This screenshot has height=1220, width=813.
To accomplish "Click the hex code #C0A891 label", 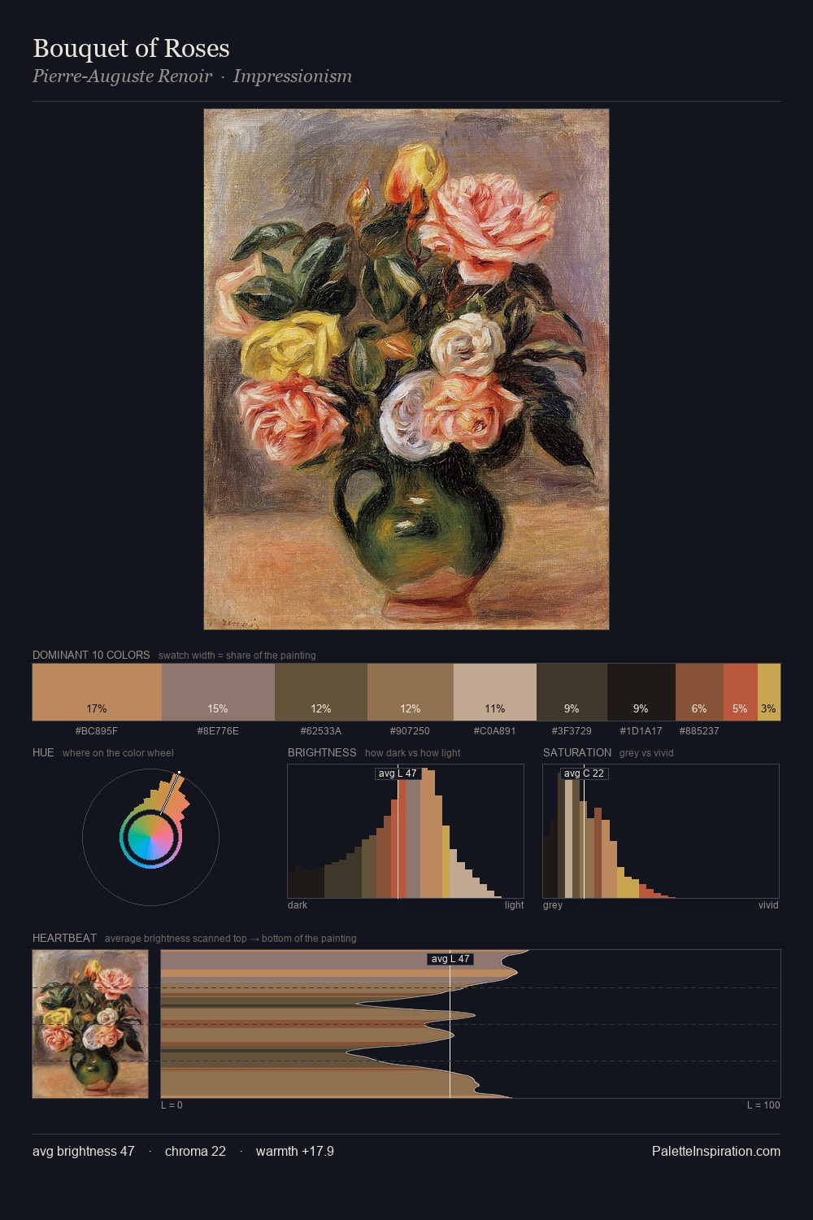I will pos(494,731).
